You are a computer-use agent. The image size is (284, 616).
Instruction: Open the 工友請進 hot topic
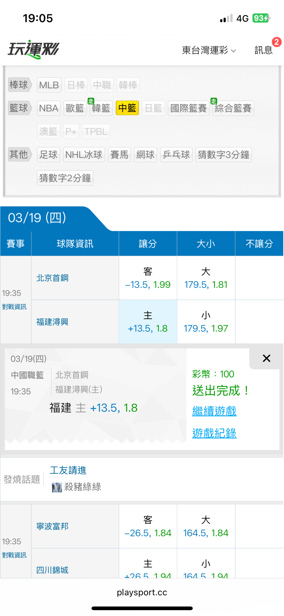[x=68, y=470]
